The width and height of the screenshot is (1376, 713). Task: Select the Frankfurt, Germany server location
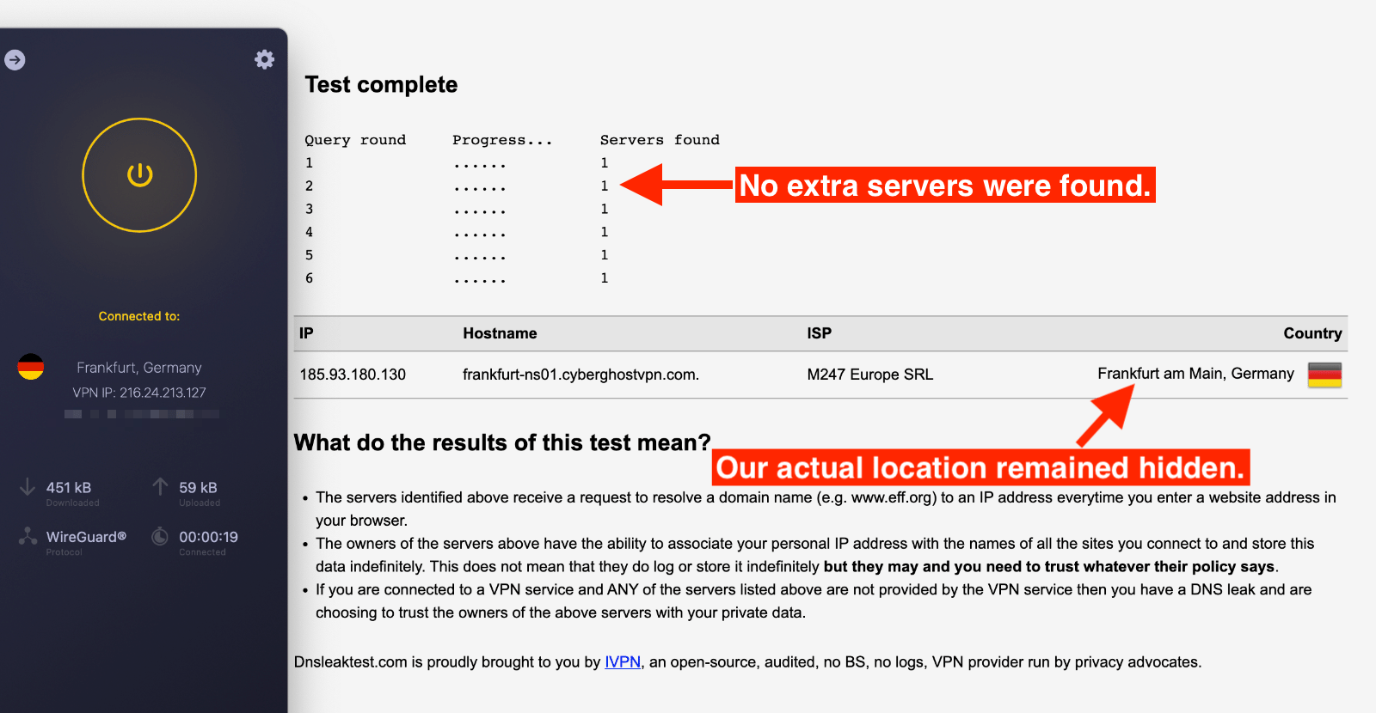click(139, 368)
